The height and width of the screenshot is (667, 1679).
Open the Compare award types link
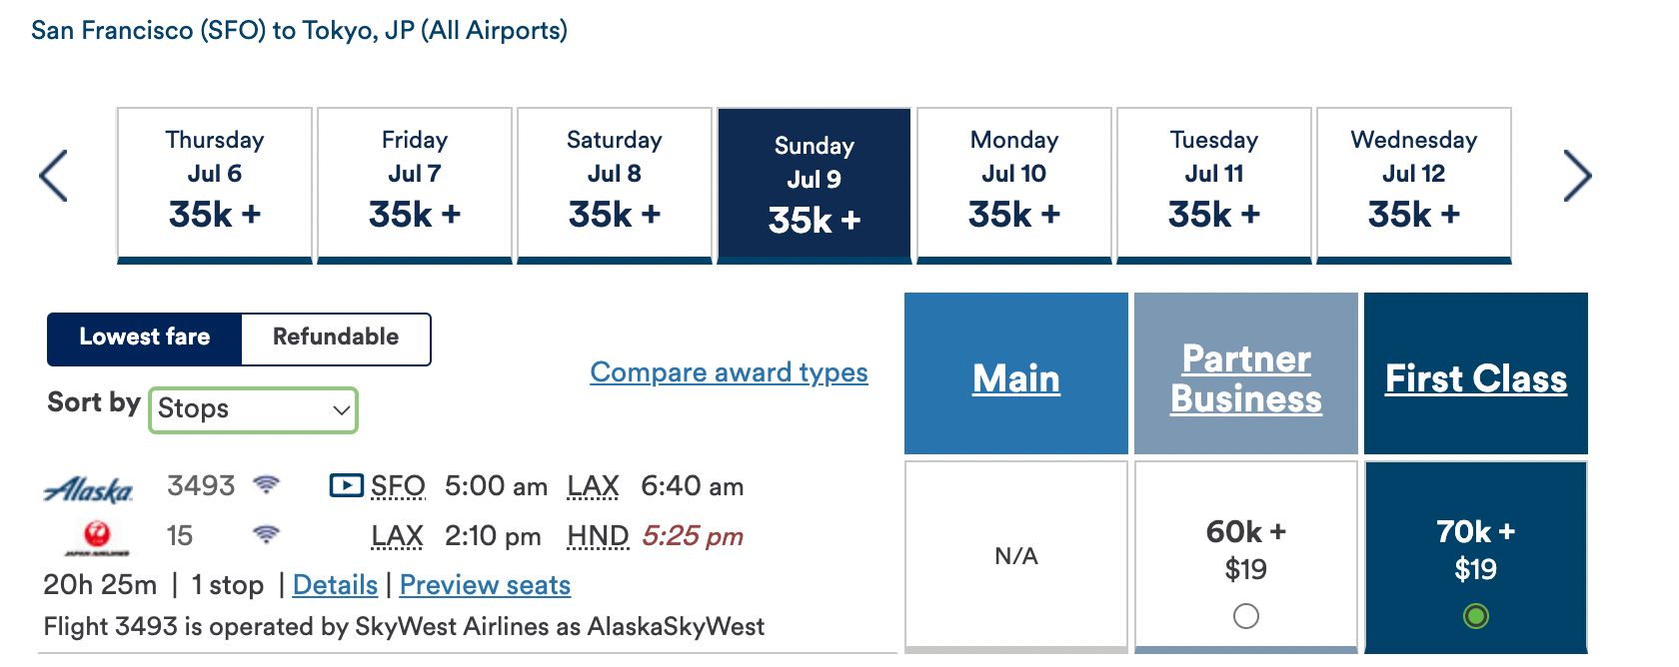(729, 372)
